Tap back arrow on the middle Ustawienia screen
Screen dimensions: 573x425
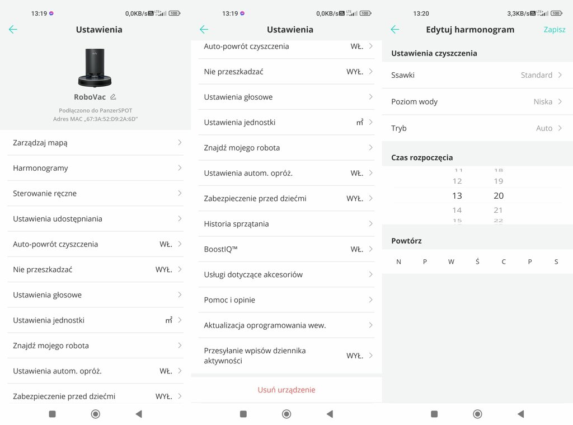point(204,30)
